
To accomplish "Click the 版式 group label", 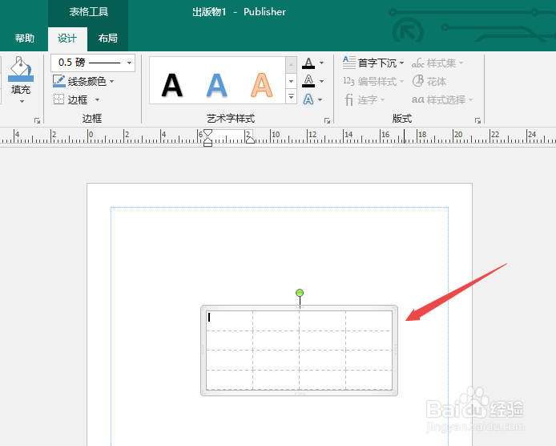I will 402,118.
